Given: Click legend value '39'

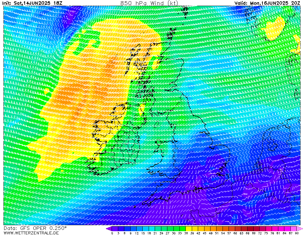Looking at the screenshot, I should (192, 233).
